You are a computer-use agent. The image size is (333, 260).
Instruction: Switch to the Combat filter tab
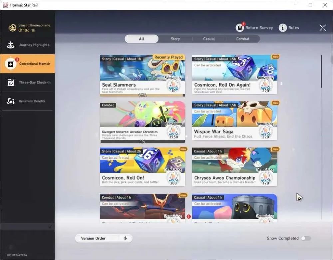[242, 39]
